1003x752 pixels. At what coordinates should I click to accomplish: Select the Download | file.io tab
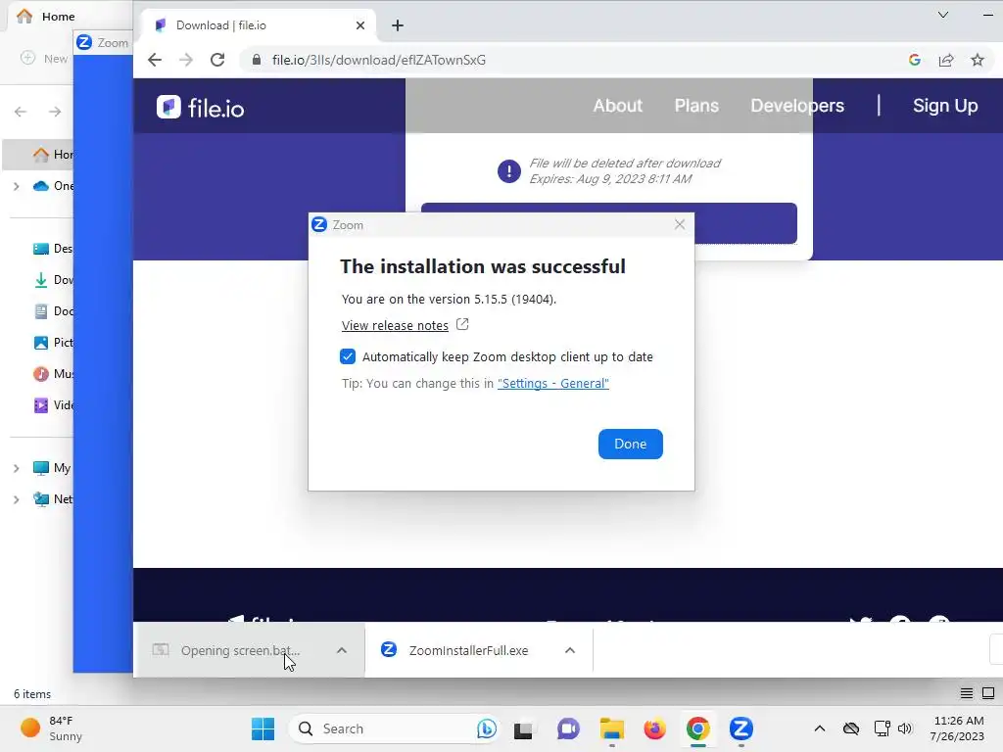click(x=256, y=25)
